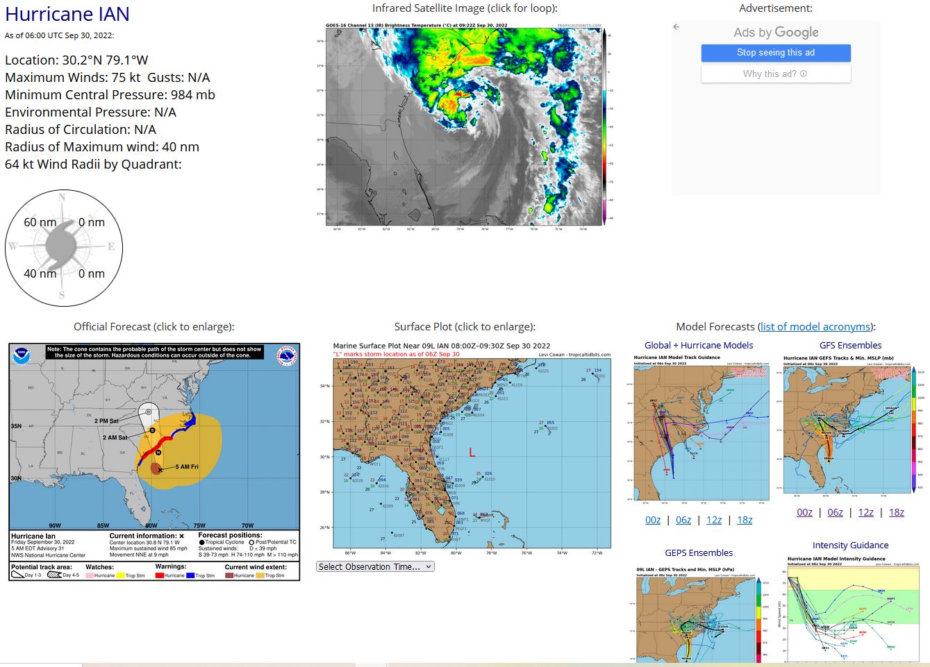Image resolution: width=930 pixels, height=667 pixels.
Task: Click the info icon beside Why this ad
Action: pyautogui.click(x=804, y=74)
